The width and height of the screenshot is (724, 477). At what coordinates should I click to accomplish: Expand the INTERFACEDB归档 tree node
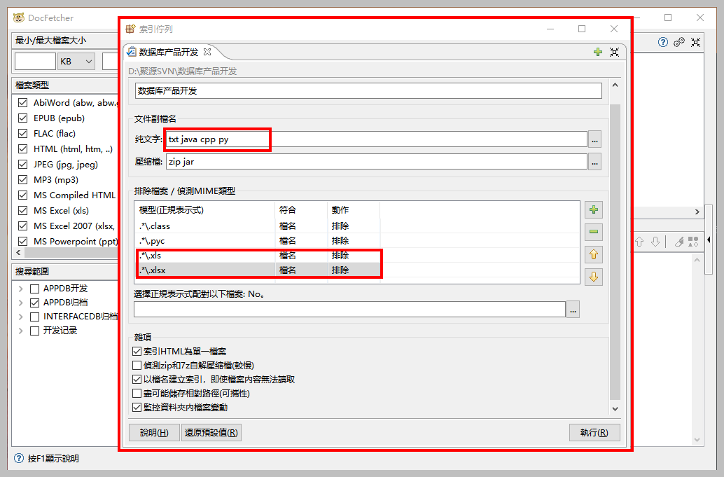tap(21, 316)
